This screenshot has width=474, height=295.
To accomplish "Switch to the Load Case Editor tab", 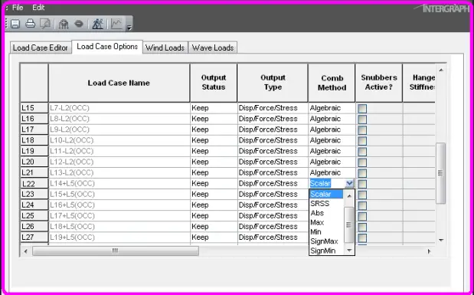I will click(x=41, y=48).
